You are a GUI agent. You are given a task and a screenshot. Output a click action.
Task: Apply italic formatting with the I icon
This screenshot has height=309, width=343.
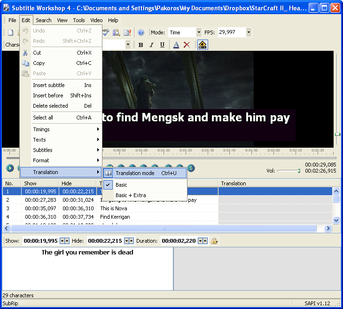pyautogui.click(x=151, y=45)
